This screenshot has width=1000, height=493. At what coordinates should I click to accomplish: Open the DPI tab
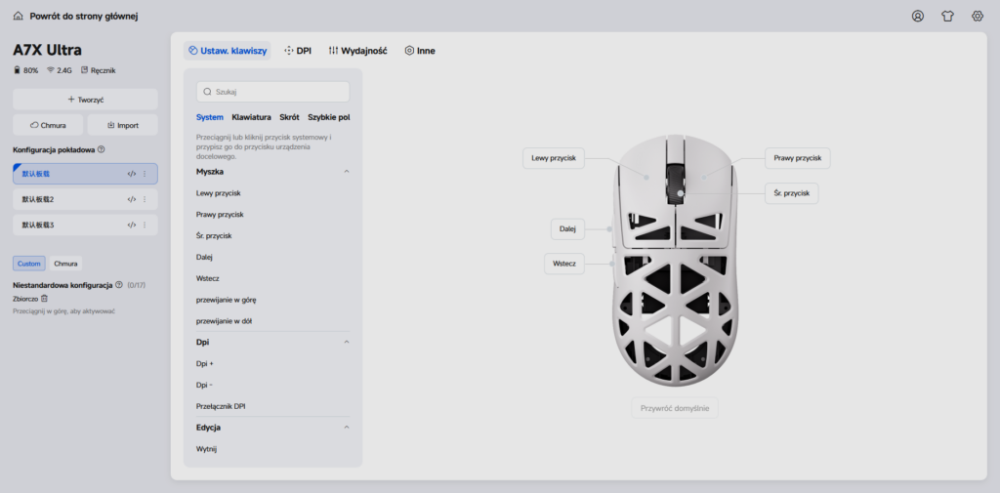click(x=298, y=51)
